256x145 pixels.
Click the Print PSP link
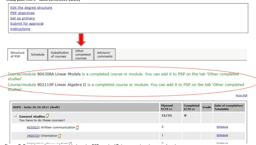coord(242,95)
